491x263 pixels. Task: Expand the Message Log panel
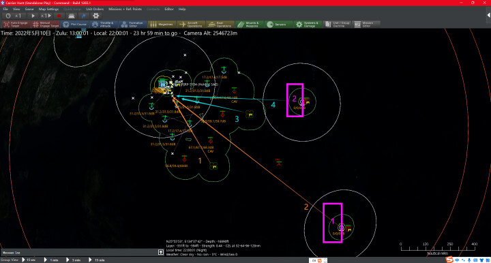pyautogui.click(x=161, y=252)
